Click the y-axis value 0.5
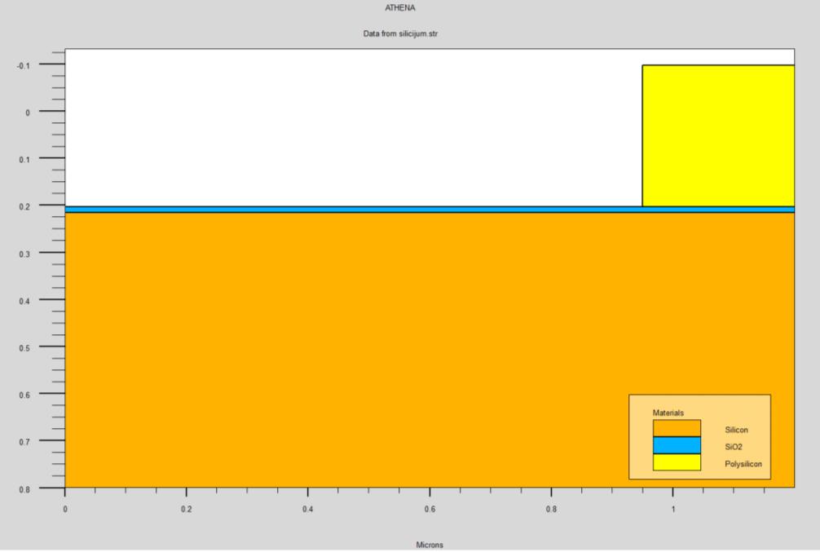 tap(24, 348)
